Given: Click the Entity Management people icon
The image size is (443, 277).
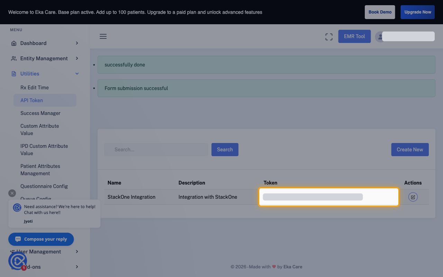Looking at the screenshot, I should click(14, 59).
